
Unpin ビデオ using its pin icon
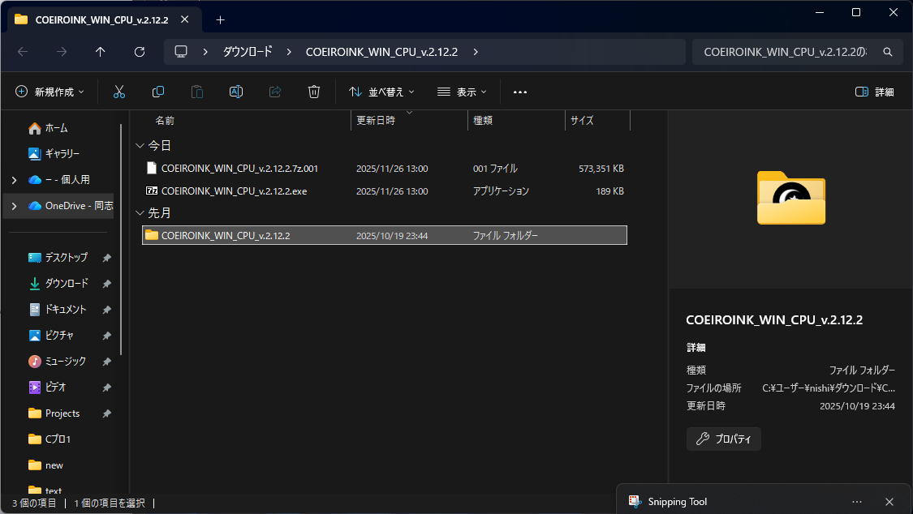coord(107,388)
